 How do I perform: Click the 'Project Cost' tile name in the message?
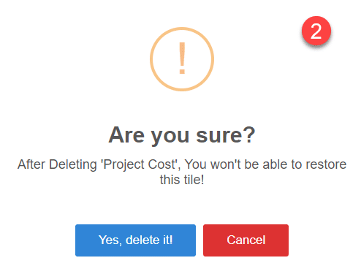tap(140, 164)
